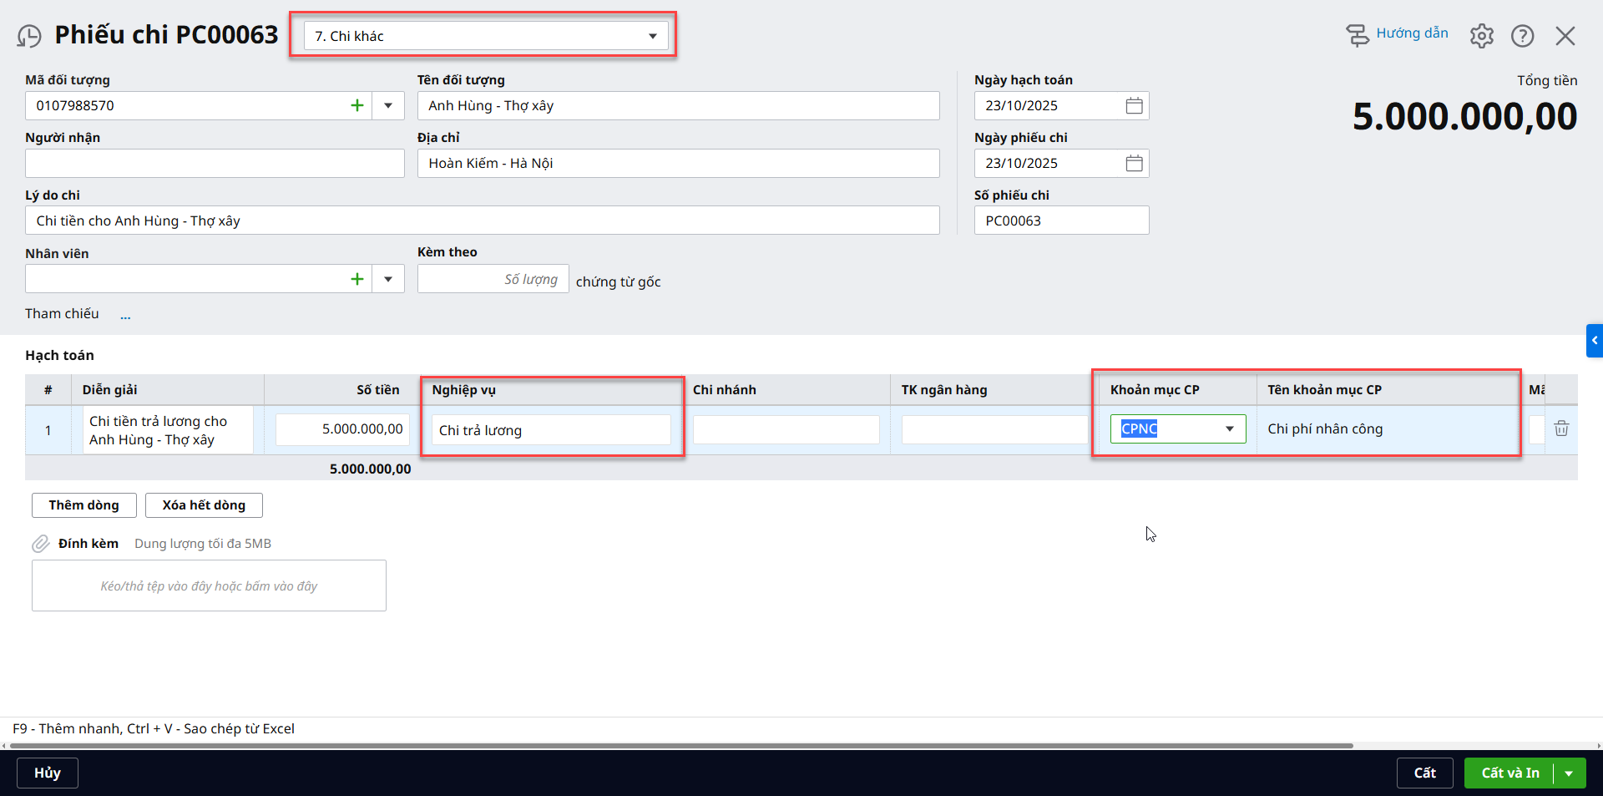Expand the Cất và In split arrow
Screen dimensions: 1603x796
tap(1569, 773)
